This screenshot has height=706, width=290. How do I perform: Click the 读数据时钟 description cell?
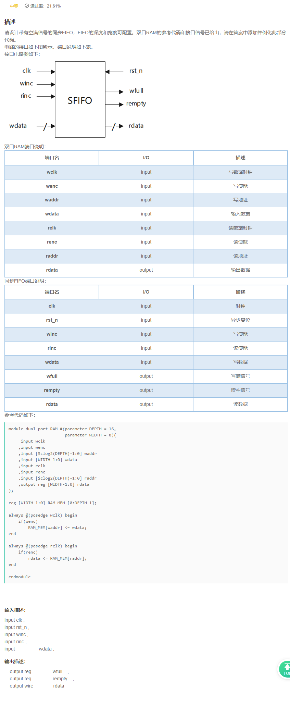(x=240, y=228)
